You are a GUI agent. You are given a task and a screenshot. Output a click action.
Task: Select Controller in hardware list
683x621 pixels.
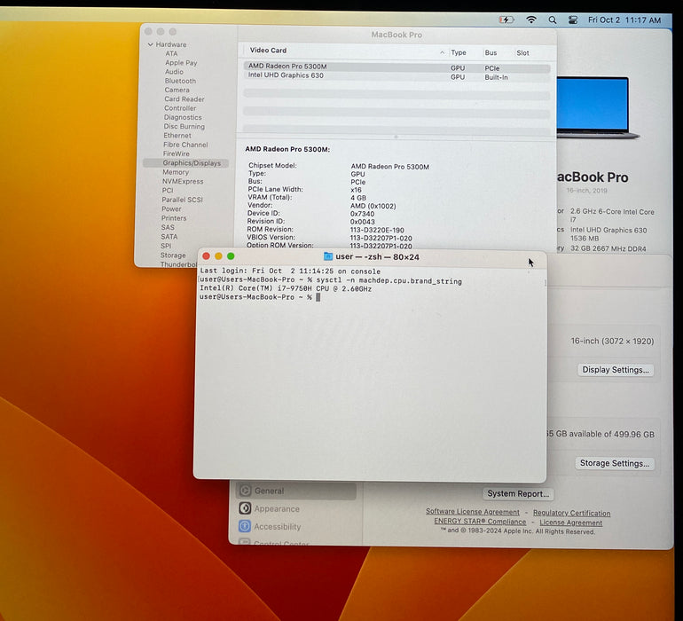click(x=180, y=108)
